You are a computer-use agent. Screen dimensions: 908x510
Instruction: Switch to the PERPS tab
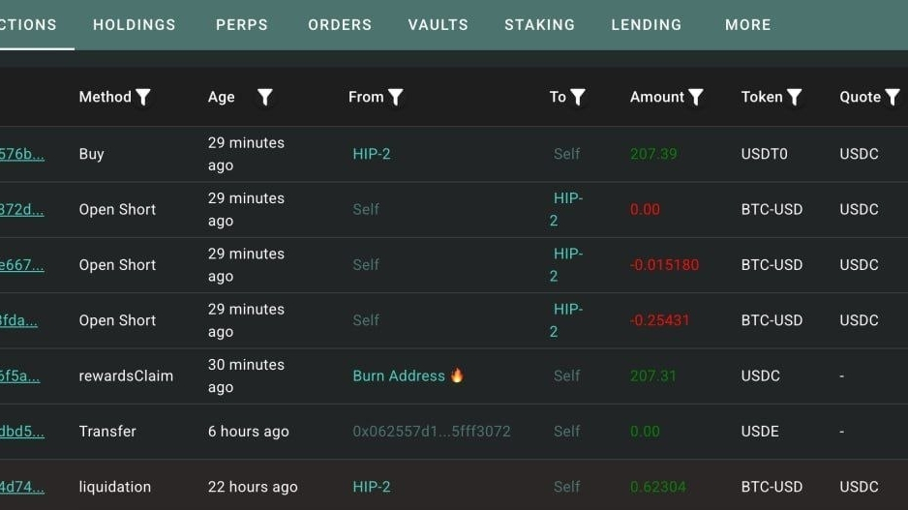pyautogui.click(x=242, y=25)
